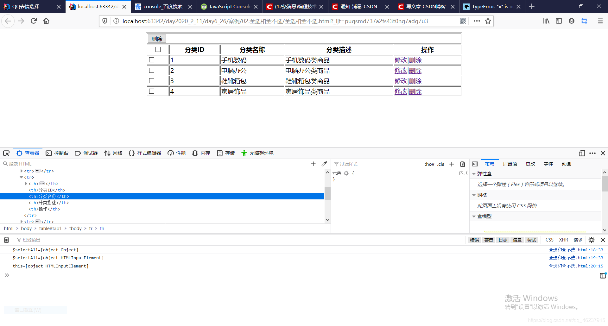Collapse the 盒模型 section
This screenshot has width=608, height=326.
coord(474,216)
